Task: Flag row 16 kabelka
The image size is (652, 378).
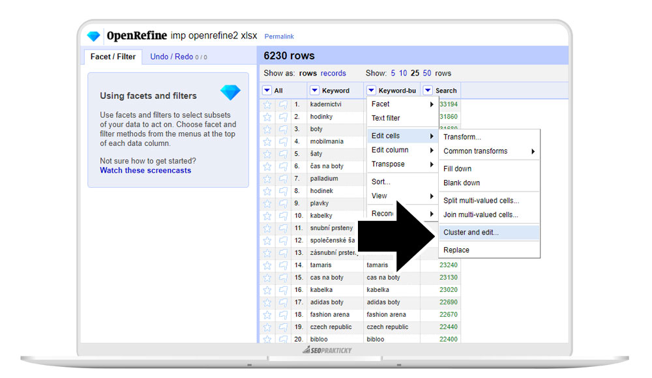Action: 283,290
